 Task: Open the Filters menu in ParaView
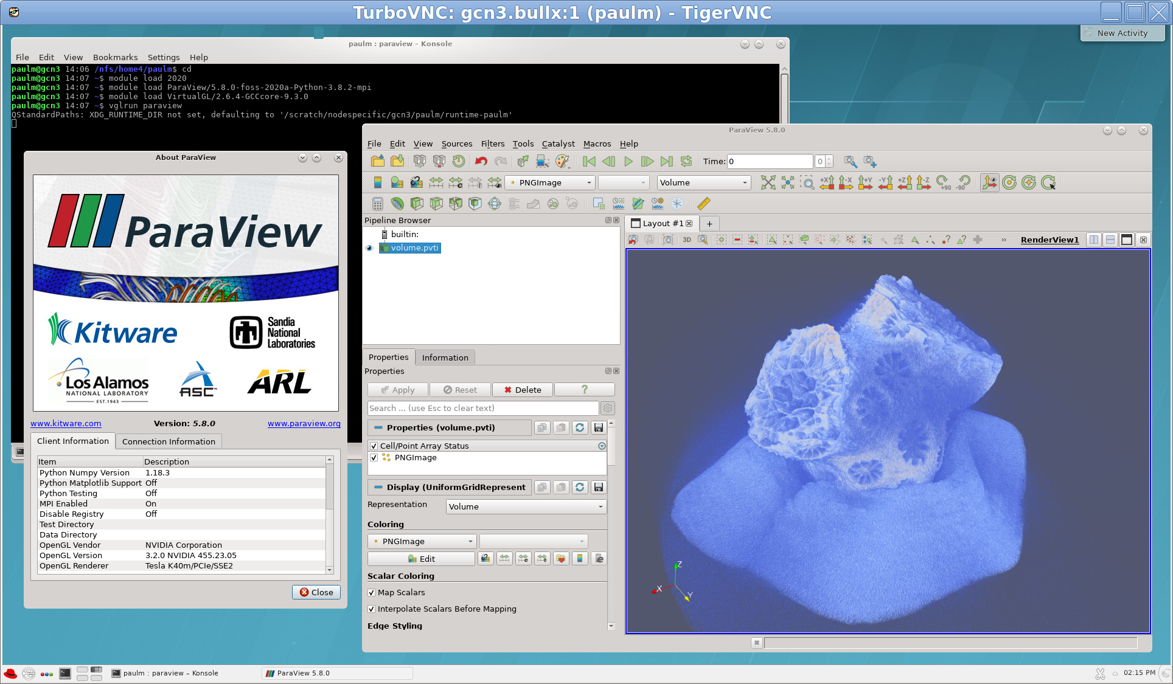click(492, 143)
